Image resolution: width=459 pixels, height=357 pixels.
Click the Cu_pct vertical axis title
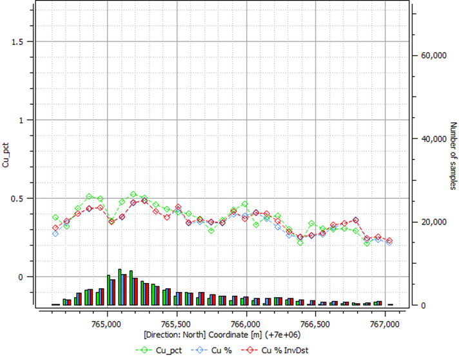[6, 155]
